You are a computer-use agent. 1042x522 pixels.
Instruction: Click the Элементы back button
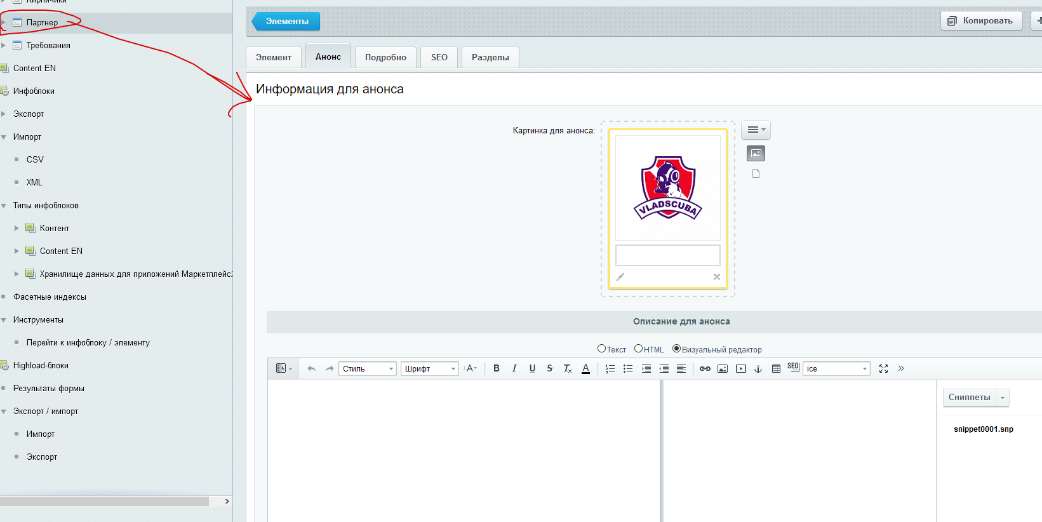pyautogui.click(x=286, y=21)
